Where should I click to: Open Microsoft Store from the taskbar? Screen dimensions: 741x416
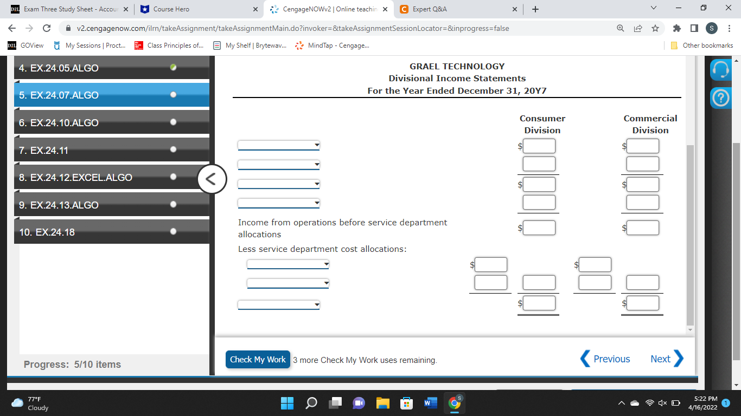tap(406, 403)
